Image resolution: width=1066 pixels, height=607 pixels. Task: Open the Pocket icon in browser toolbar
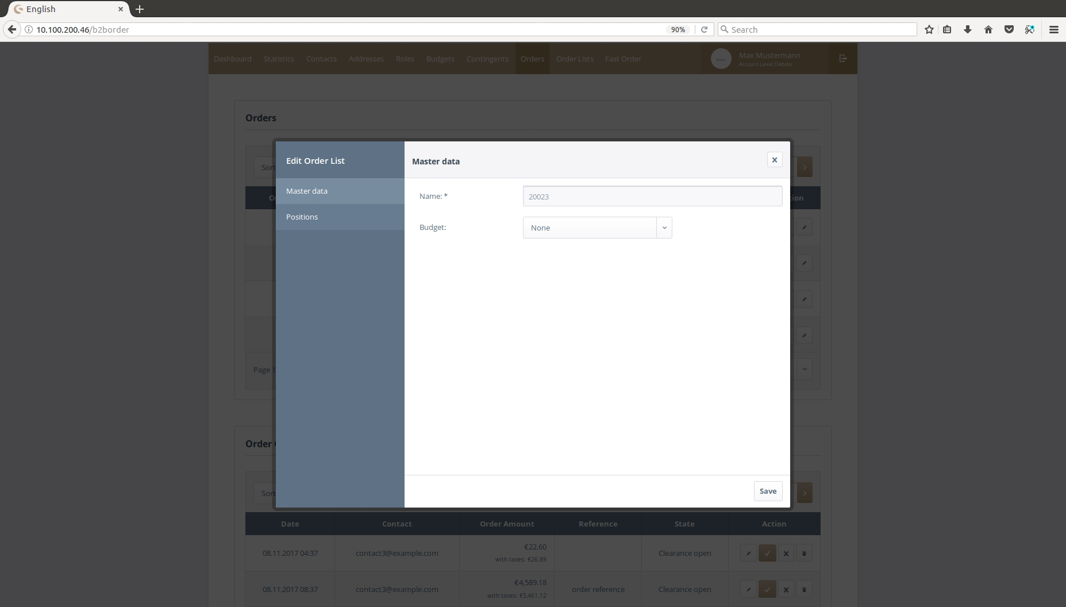1009,29
